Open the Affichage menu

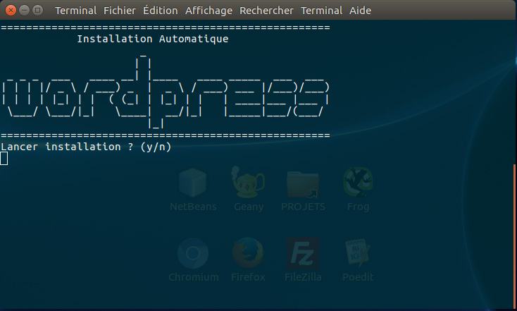click(x=208, y=11)
